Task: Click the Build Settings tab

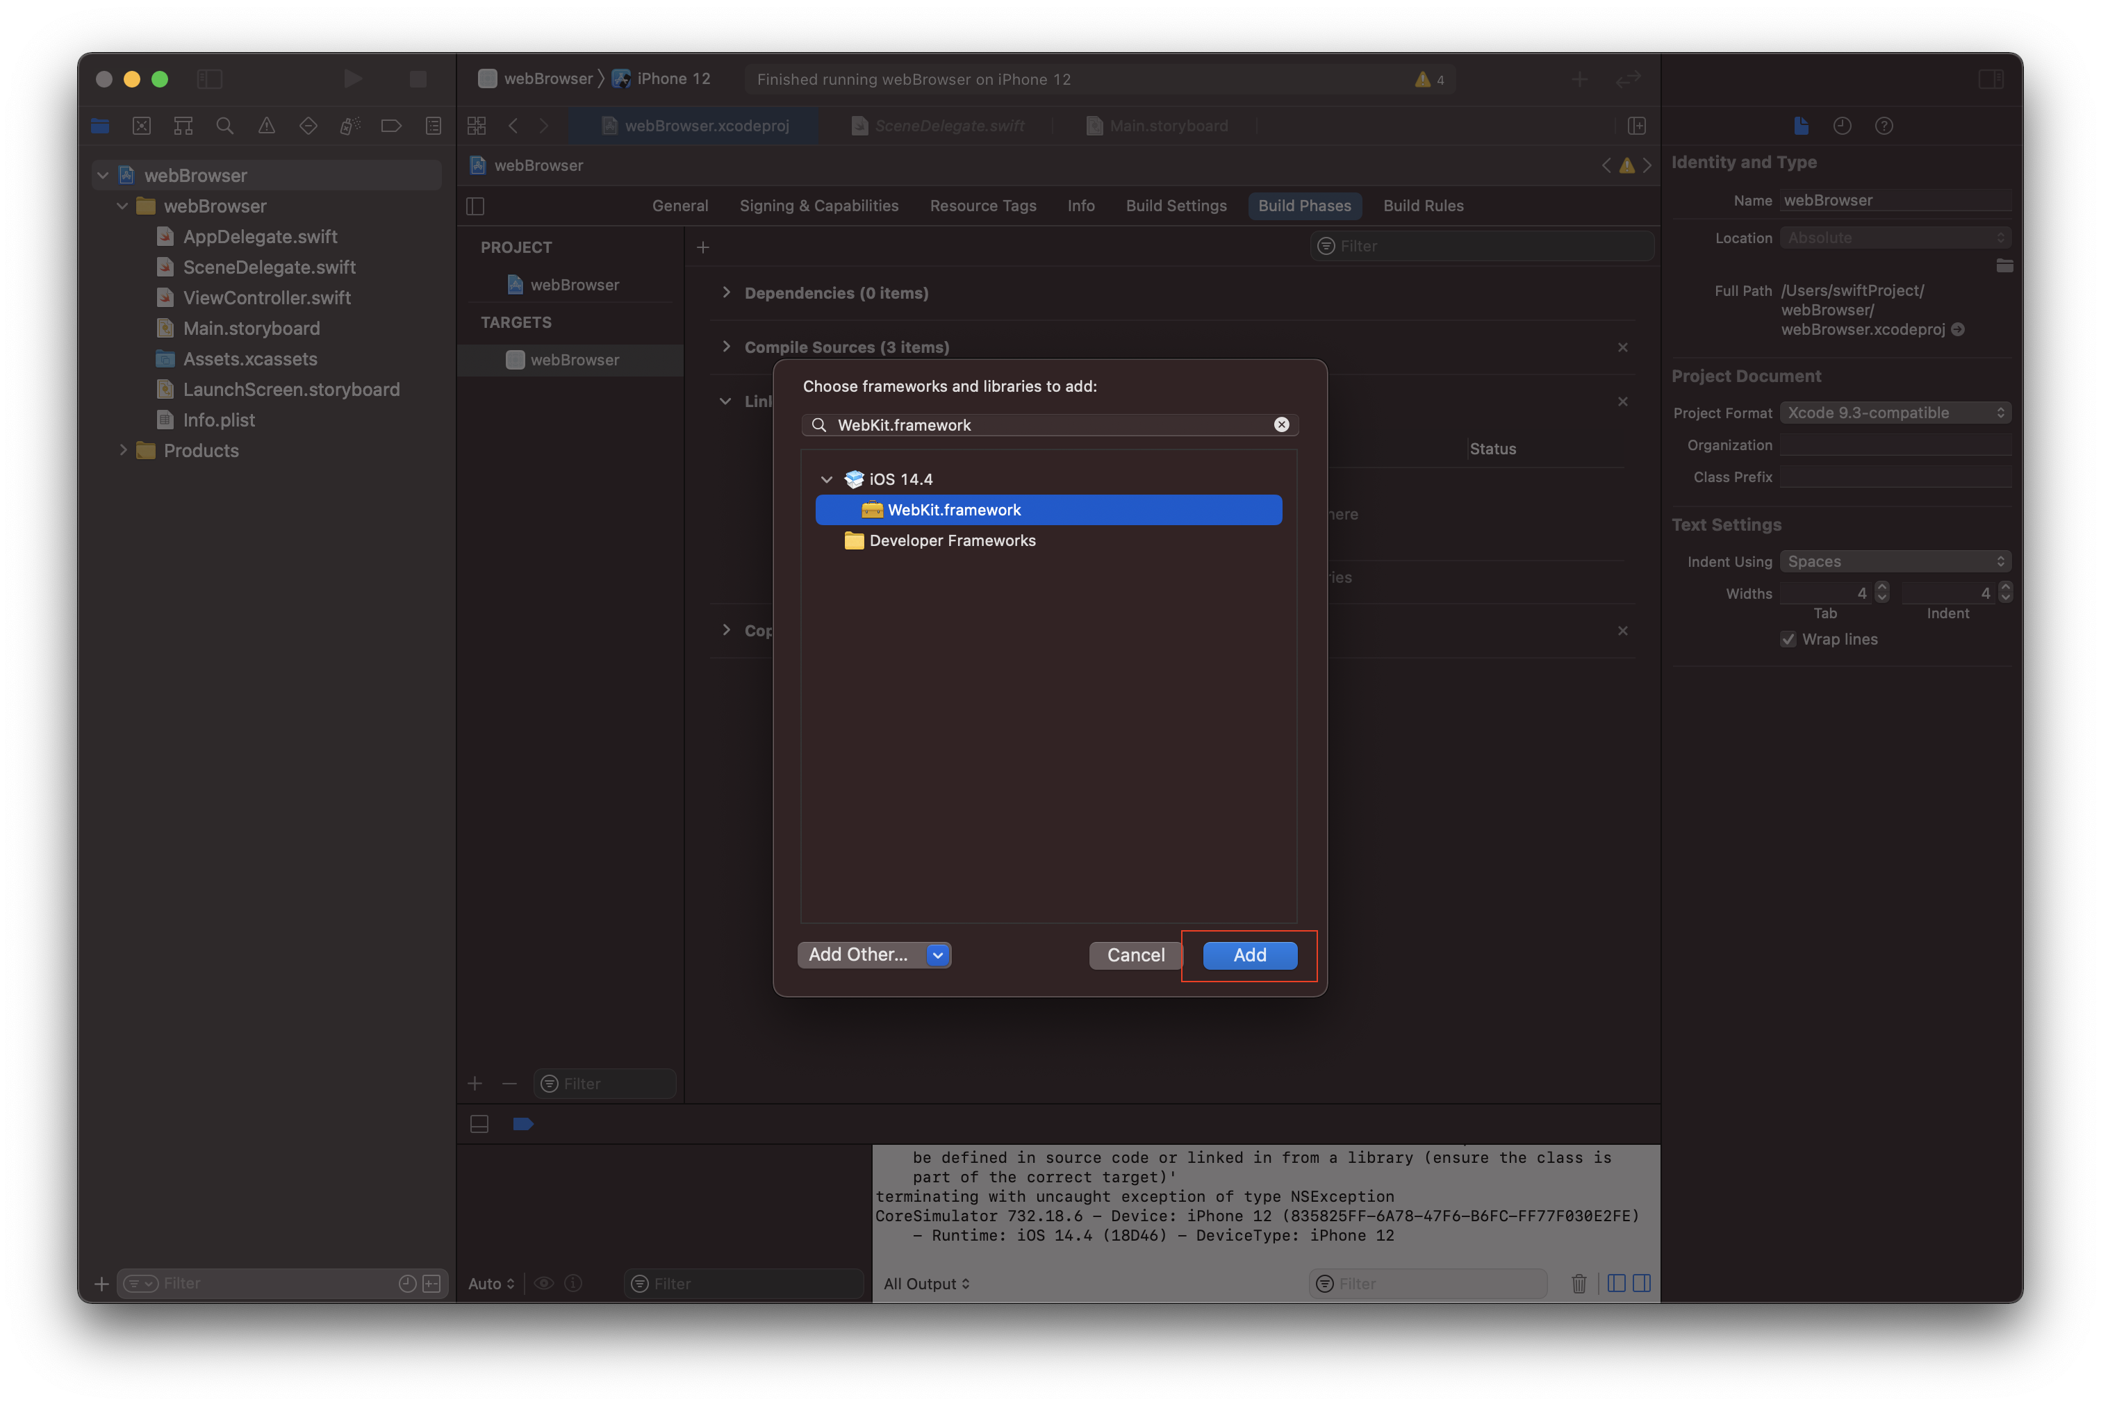Action: [x=1177, y=206]
